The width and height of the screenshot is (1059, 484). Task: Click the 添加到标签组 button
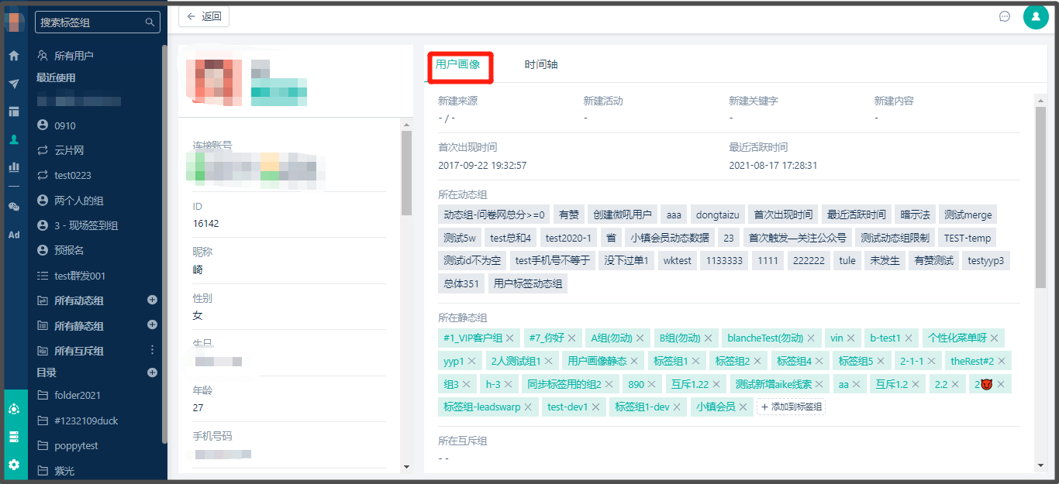[x=791, y=407]
